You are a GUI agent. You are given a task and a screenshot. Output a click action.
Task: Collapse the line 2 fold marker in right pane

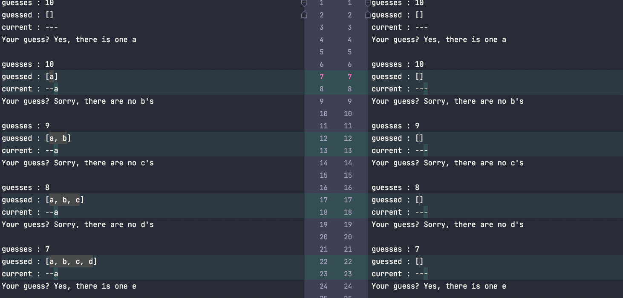[x=368, y=15]
